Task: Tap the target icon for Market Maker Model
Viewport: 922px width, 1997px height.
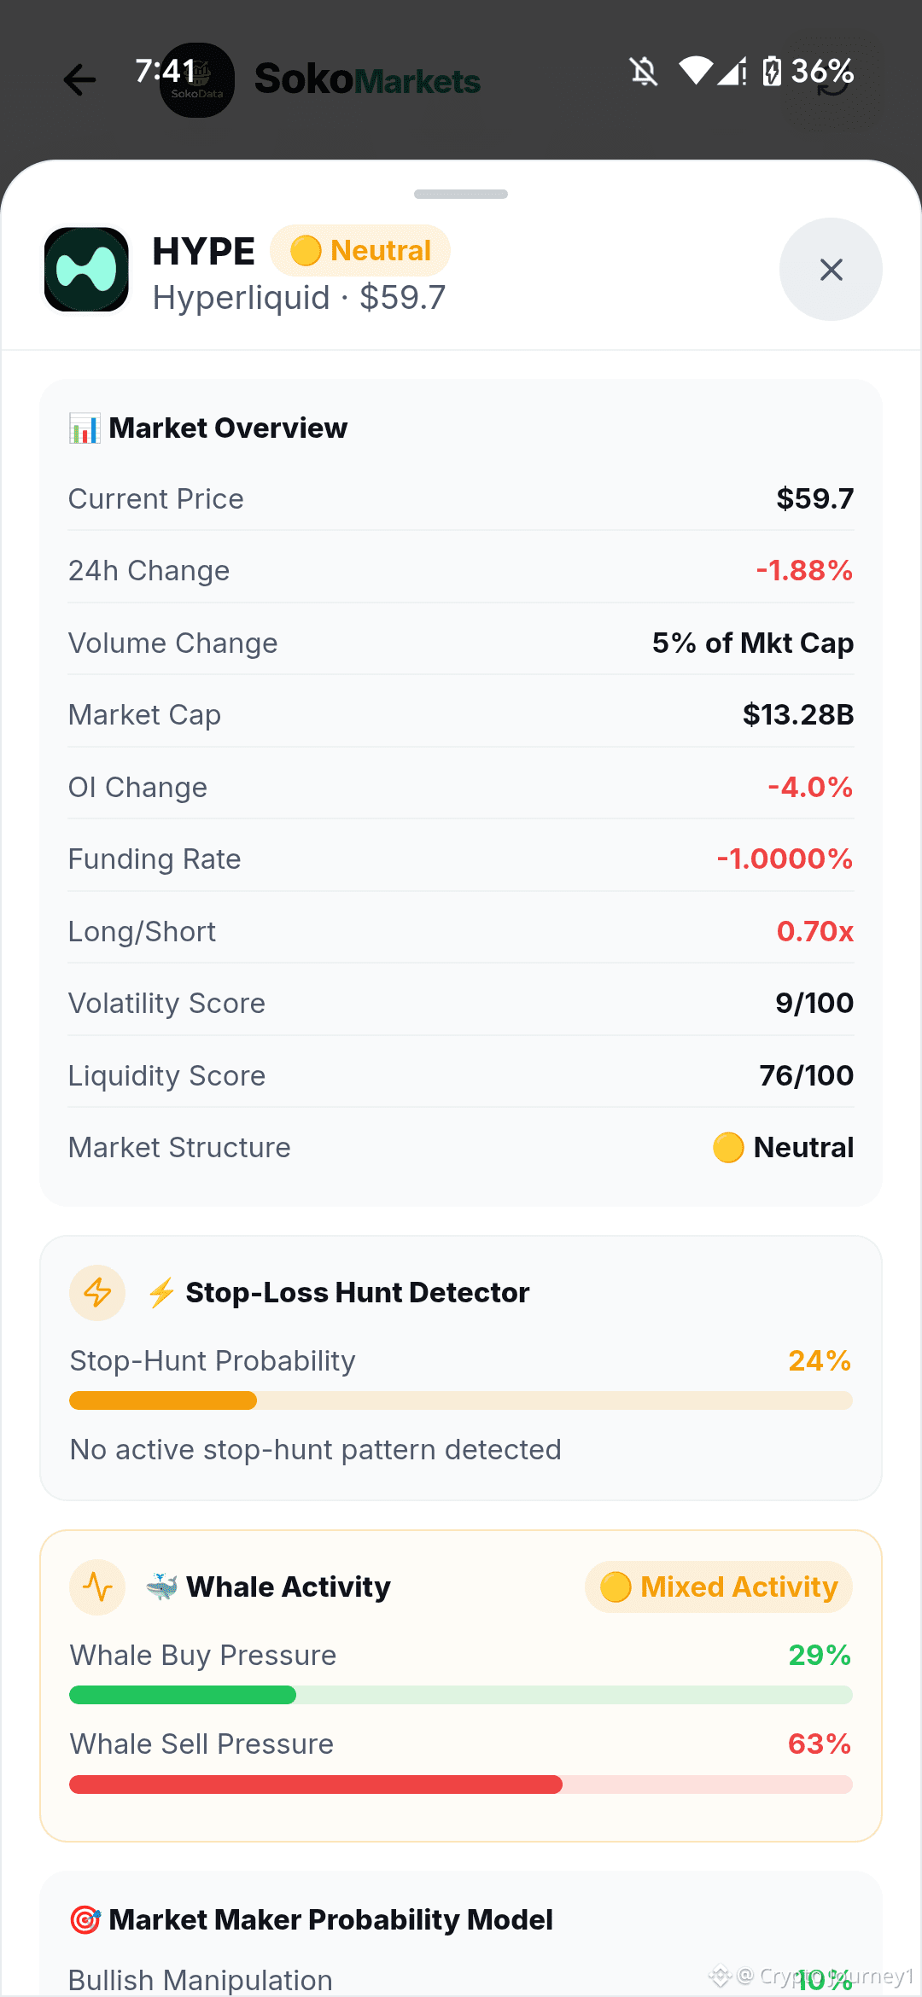Action: click(x=85, y=1920)
